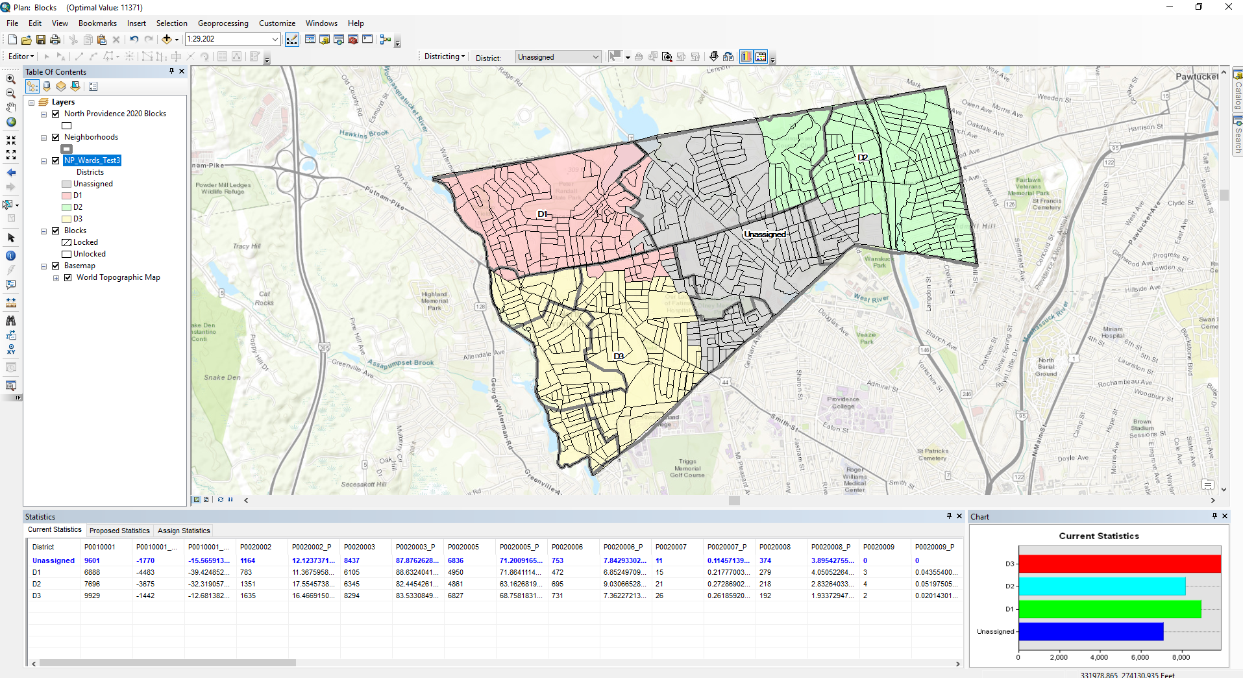Open the Catalog window from toolbar

325,40
